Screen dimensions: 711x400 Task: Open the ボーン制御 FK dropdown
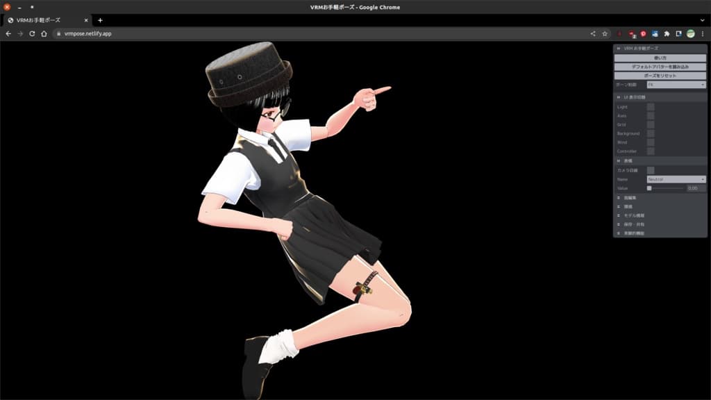[x=676, y=85]
